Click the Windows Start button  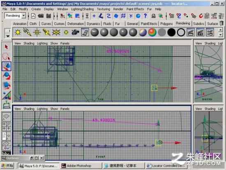(x=7, y=165)
